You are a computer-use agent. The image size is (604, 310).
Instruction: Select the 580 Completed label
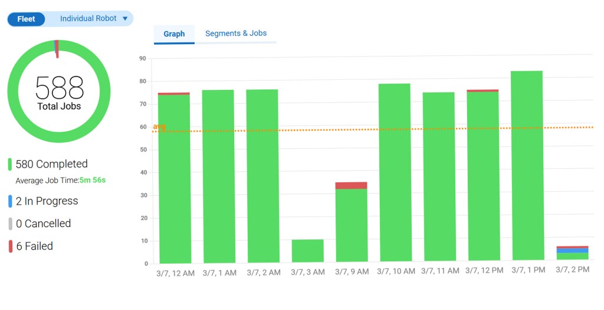tap(52, 164)
